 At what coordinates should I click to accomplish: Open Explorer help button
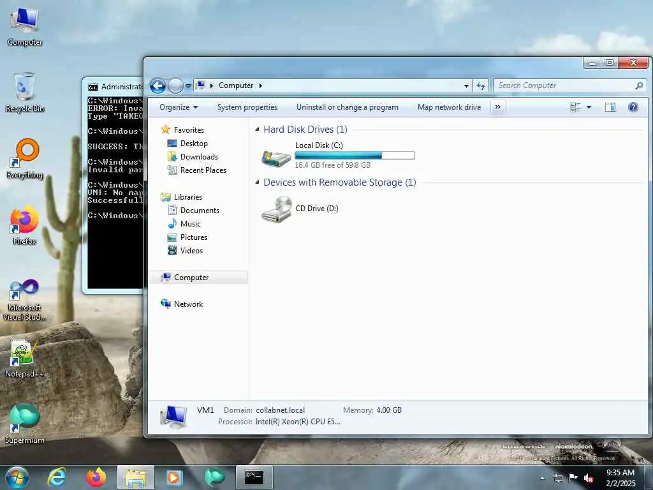click(633, 107)
